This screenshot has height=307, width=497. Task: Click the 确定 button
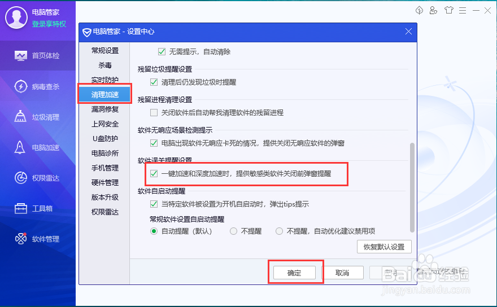point(294,273)
